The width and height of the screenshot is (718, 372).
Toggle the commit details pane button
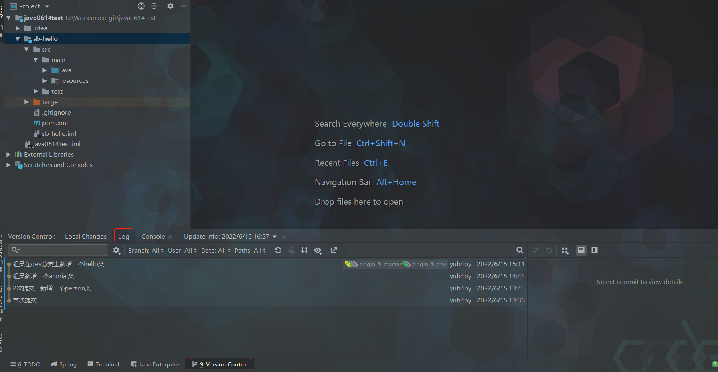(x=581, y=250)
